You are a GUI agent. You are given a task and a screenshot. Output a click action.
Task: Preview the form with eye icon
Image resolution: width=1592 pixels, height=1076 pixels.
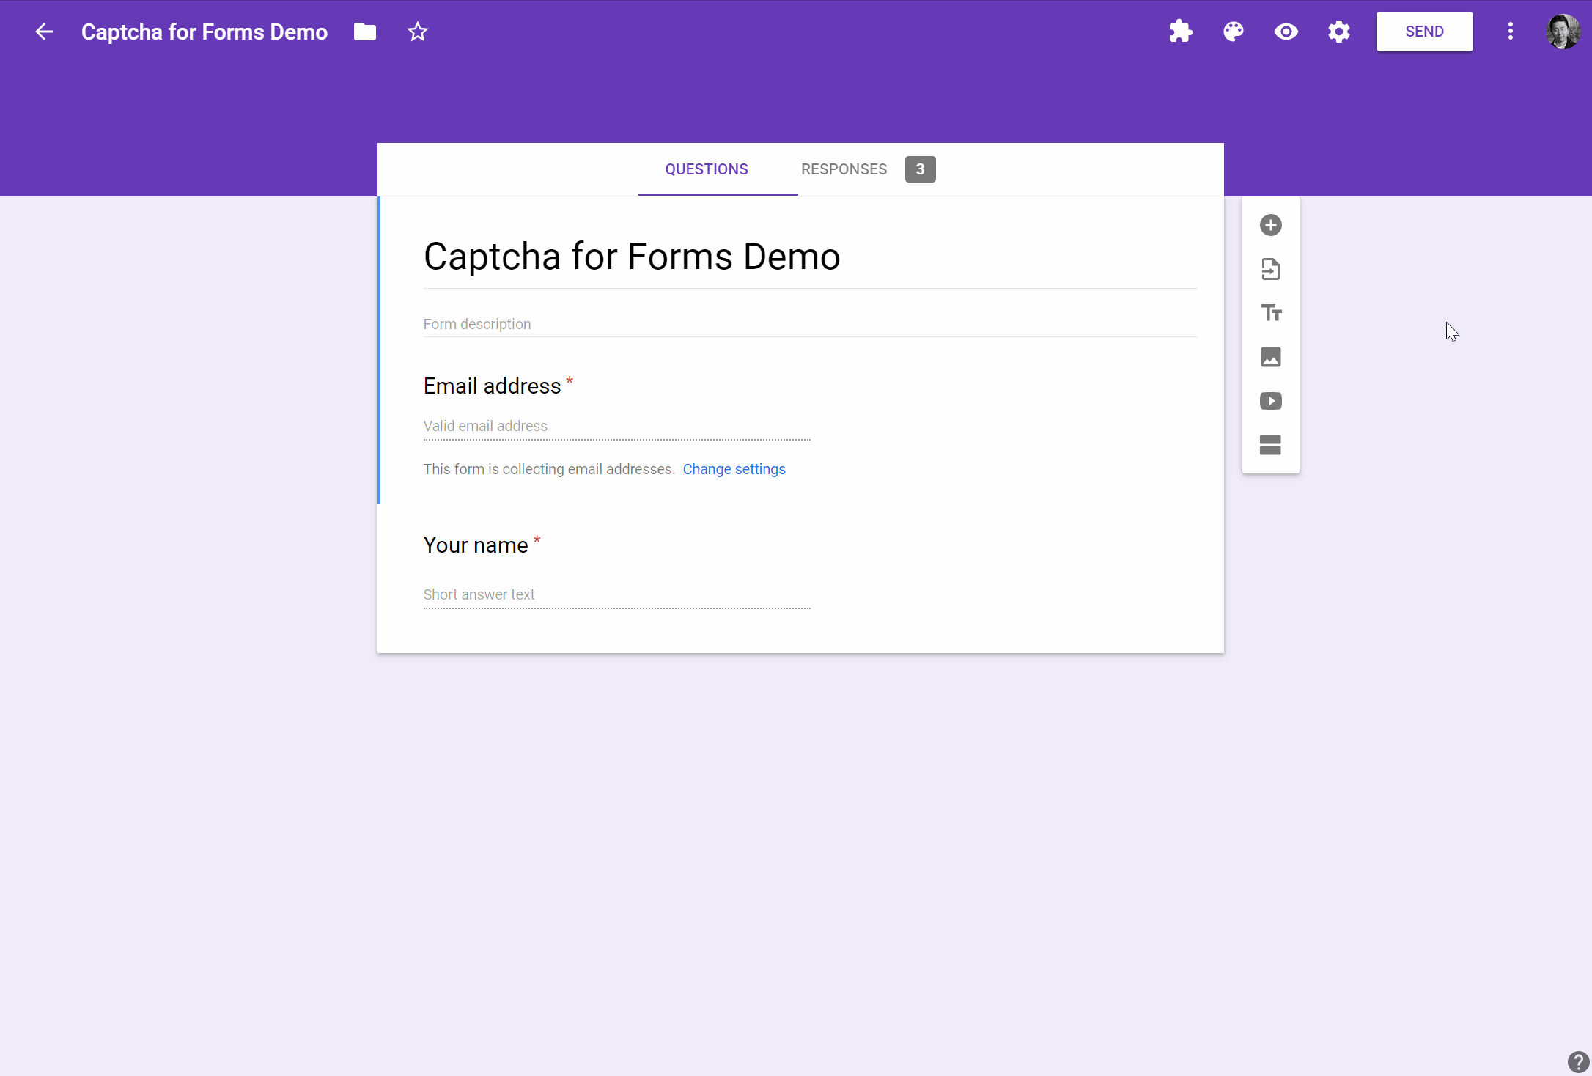pos(1286,32)
